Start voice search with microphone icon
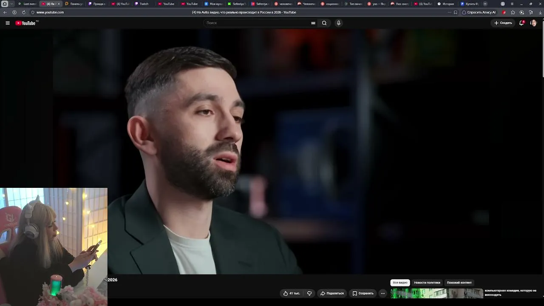The image size is (544, 306). pyautogui.click(x=339, y=23)
